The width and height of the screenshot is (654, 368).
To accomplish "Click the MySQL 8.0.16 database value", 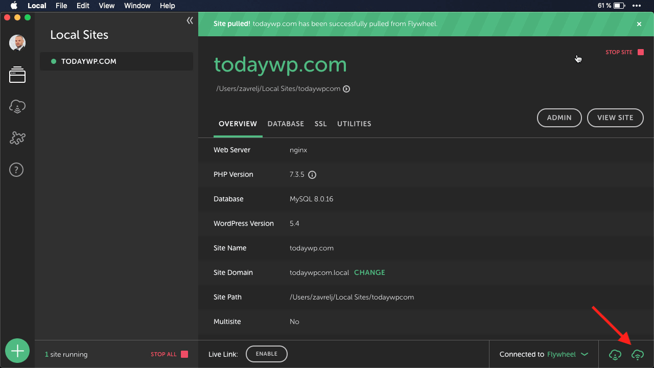I will coord(311,199).
